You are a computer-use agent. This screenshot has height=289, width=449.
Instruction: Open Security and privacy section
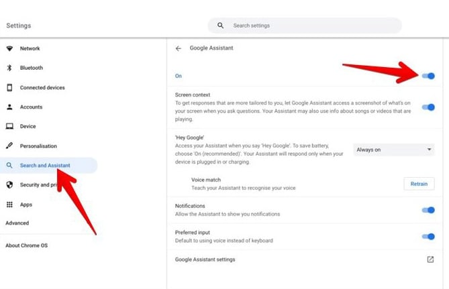coord(38,185)
